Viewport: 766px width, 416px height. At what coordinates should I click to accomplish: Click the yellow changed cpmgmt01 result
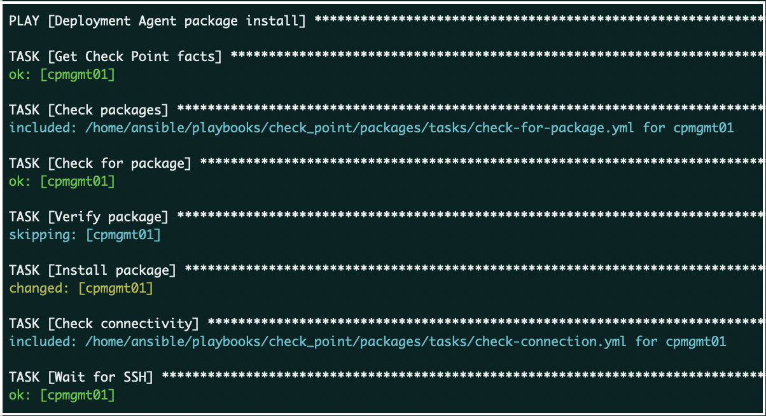click(81, 288)
